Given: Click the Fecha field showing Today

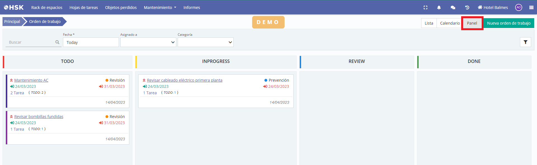Looking at the screenshot, I should pyautogui.click(x=91, y=43).
